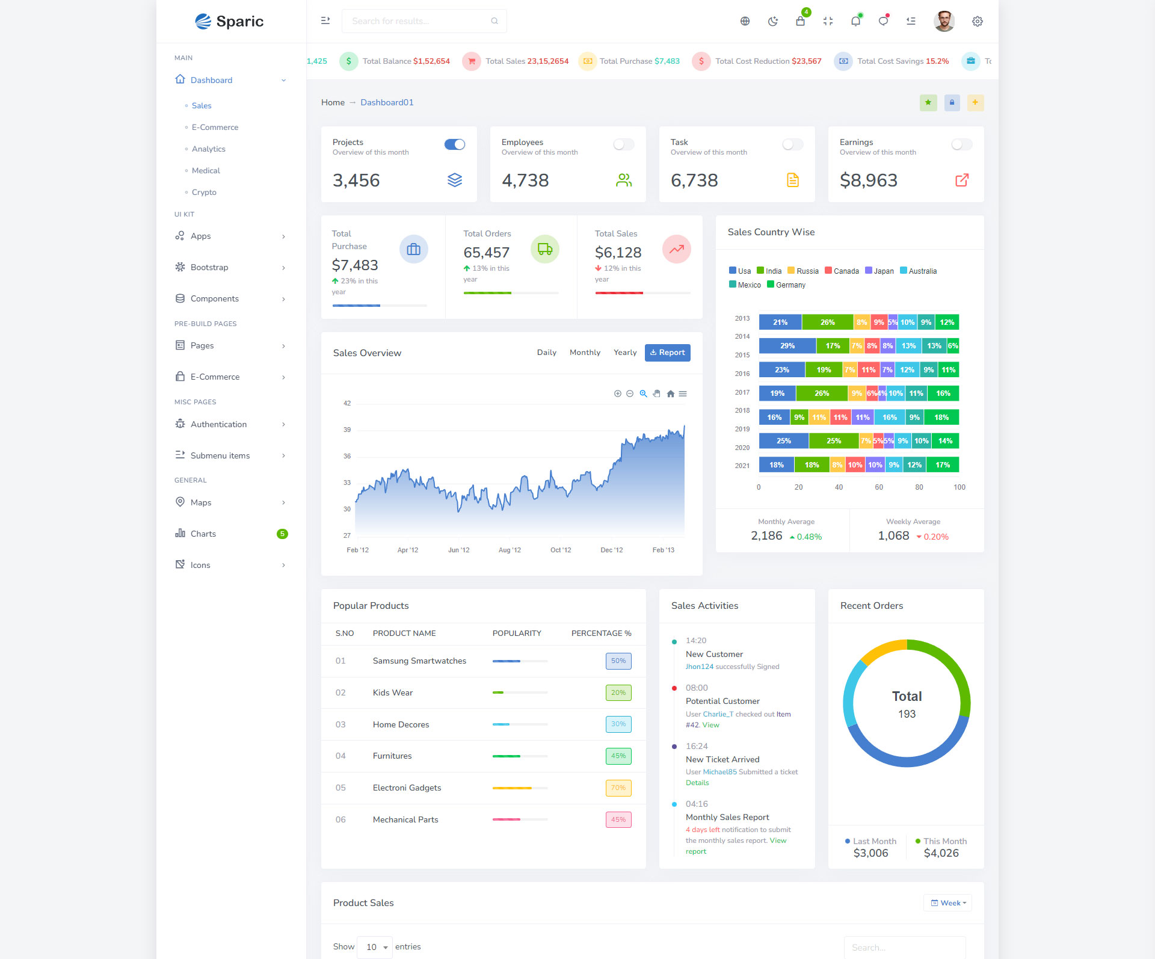
Task: Open the entries count dropdown
Action: click(375, 947)
